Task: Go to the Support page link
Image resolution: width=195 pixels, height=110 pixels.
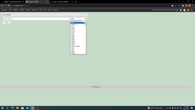Action: 55,10
